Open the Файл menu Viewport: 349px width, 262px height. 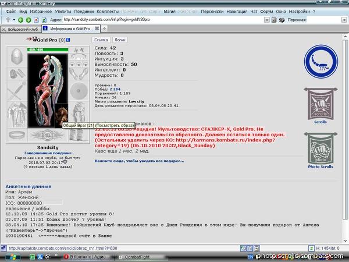tap(11, 12)
